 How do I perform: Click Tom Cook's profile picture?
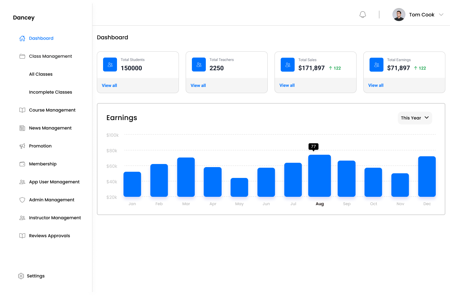tap(399, 14)
